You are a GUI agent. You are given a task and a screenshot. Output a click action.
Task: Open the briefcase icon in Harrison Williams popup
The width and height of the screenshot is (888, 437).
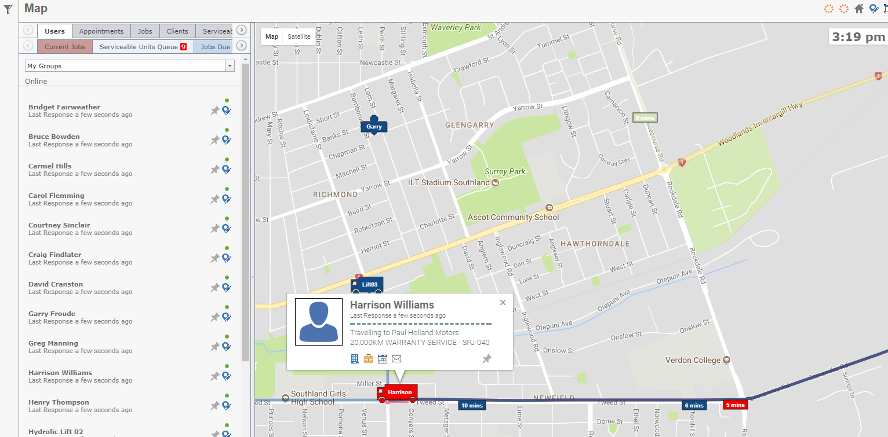point(369,359)
